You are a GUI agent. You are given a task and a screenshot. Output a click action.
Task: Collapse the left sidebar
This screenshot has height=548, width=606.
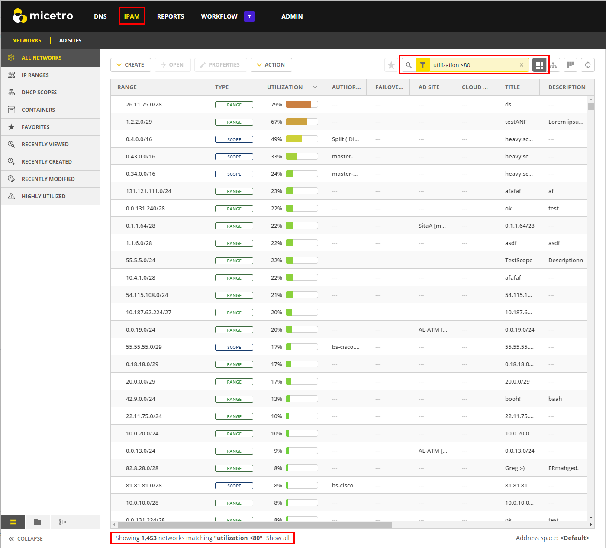click(26, 538)
